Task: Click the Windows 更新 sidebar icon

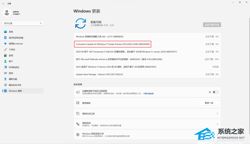Action: tap(5, 91)
